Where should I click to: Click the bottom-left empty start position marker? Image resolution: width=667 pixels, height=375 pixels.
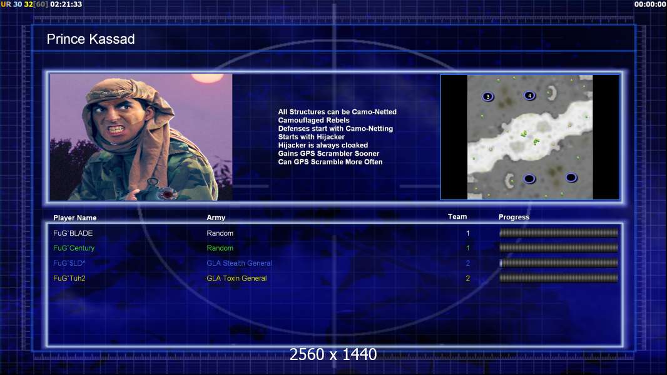click(x=529, y=179)
